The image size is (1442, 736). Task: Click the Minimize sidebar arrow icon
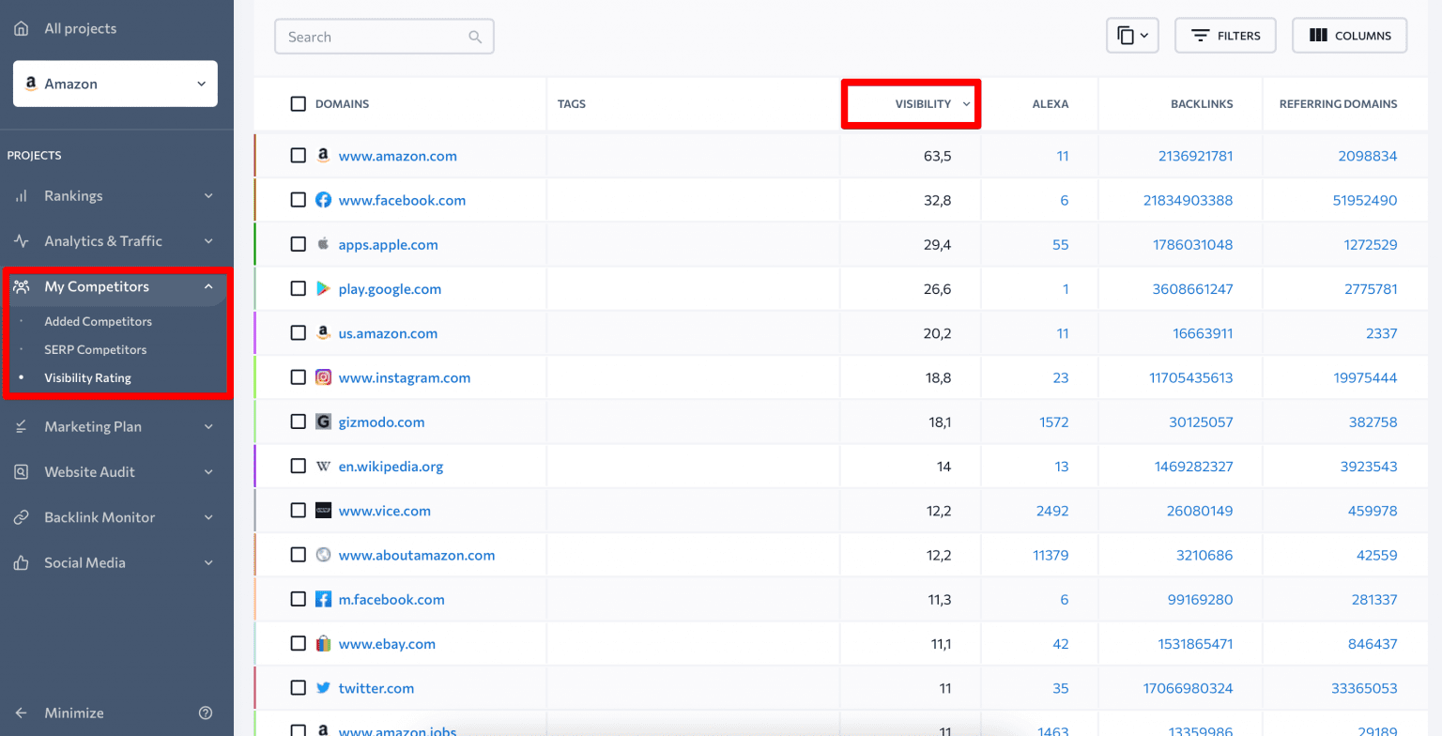(x=21, y=713)
